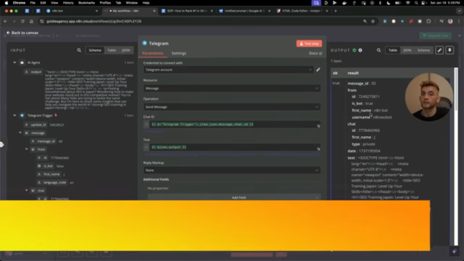This screenshot has width=464, height=261.
Task: Click the green OUTPUT success check icon
Action: pyautogui.click(x=354, y=50)
